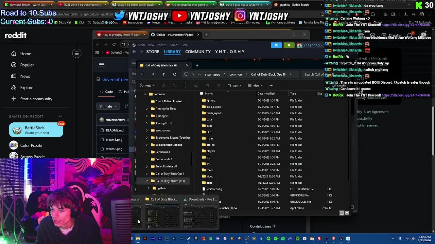Switch to Steam's COMMUNITY tab
The height and width of the screenshot is (244, 435).
coord(198,52)
